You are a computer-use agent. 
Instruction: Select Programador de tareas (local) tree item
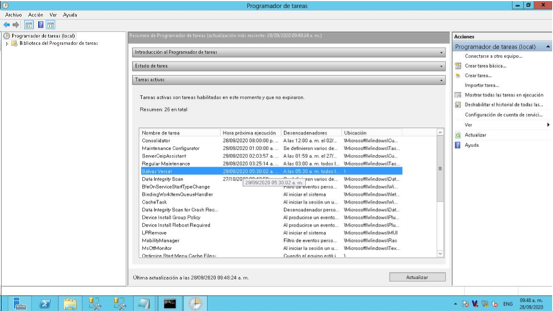tap(43, 35)
